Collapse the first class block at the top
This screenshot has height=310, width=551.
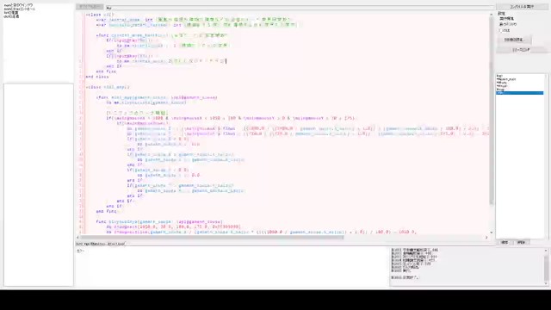(x=87, y=15)
